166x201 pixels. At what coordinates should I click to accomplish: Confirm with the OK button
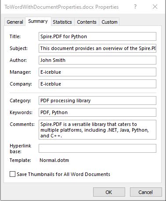tap(109, 192)
